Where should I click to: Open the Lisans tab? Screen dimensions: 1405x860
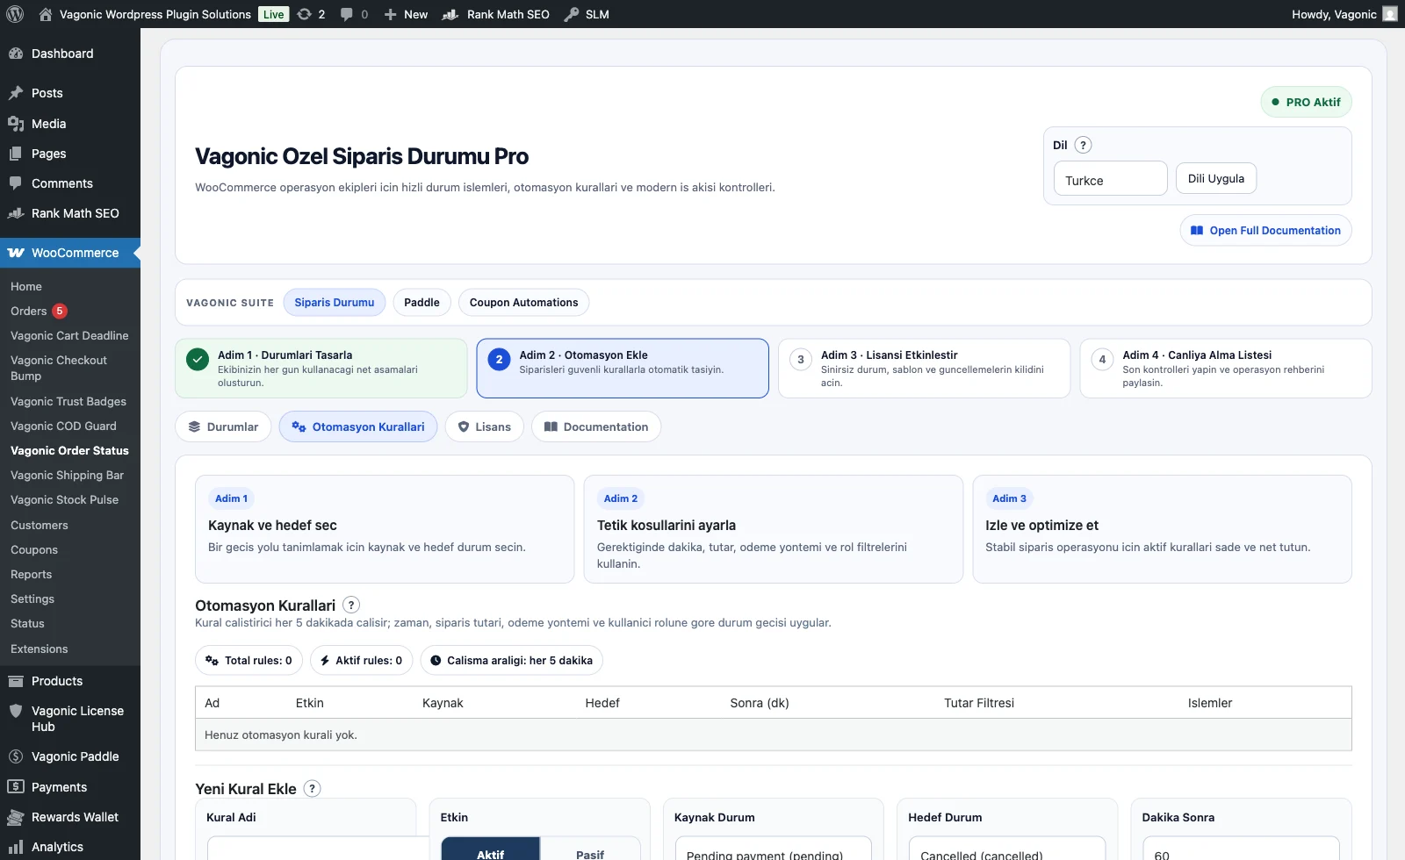point(485,427)
